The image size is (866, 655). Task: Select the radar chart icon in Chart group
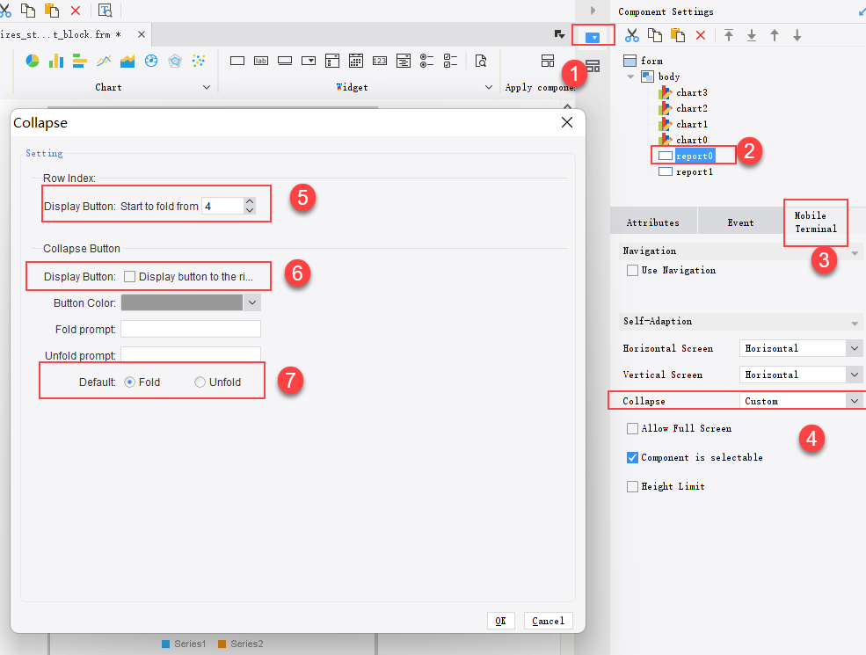coord(175,61)
